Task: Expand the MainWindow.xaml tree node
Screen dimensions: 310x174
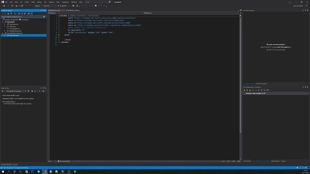Action: click(5, 31)
